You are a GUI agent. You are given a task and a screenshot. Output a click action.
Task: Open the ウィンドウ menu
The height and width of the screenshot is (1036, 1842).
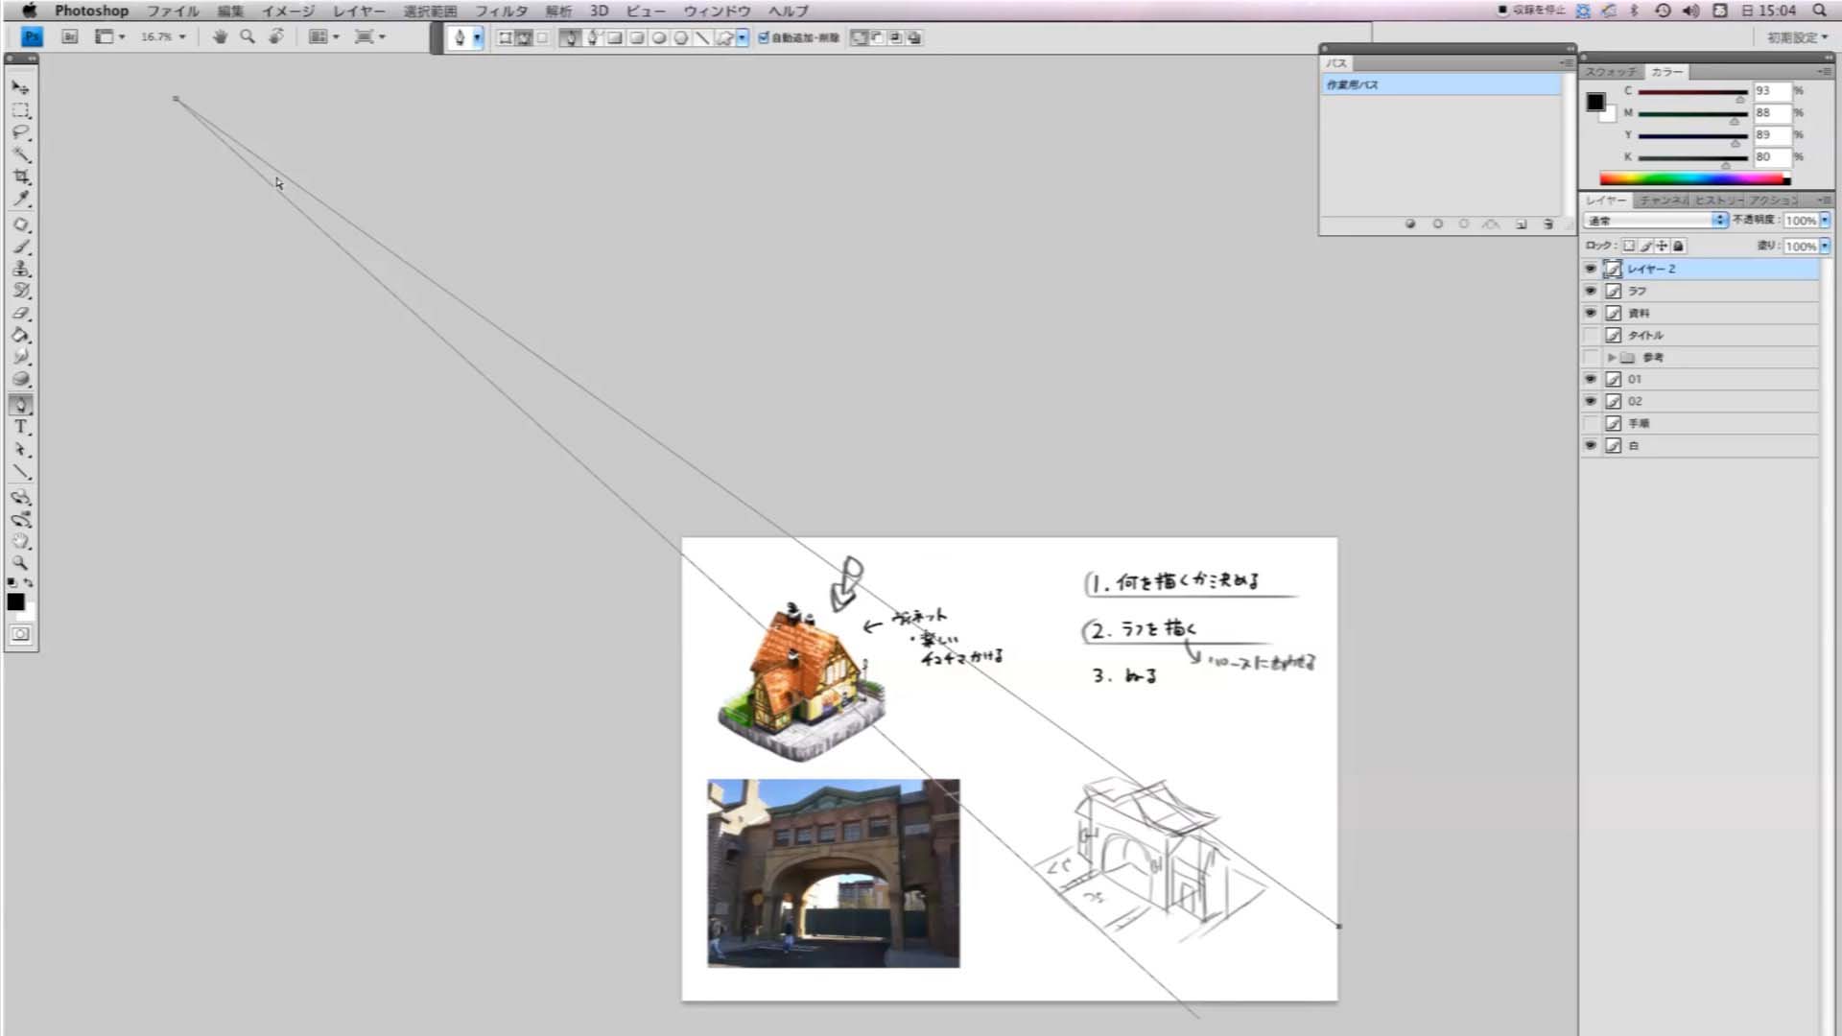[717, 11]
